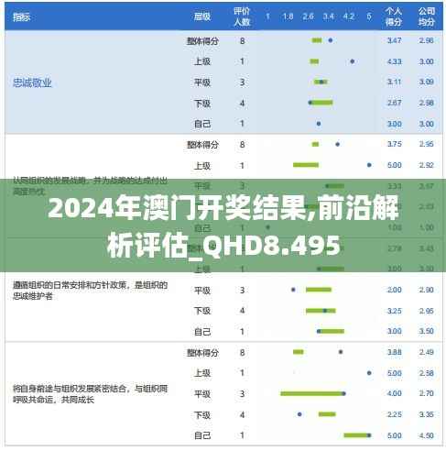
Task: Select the personal score 2.67
Action: 394,103
